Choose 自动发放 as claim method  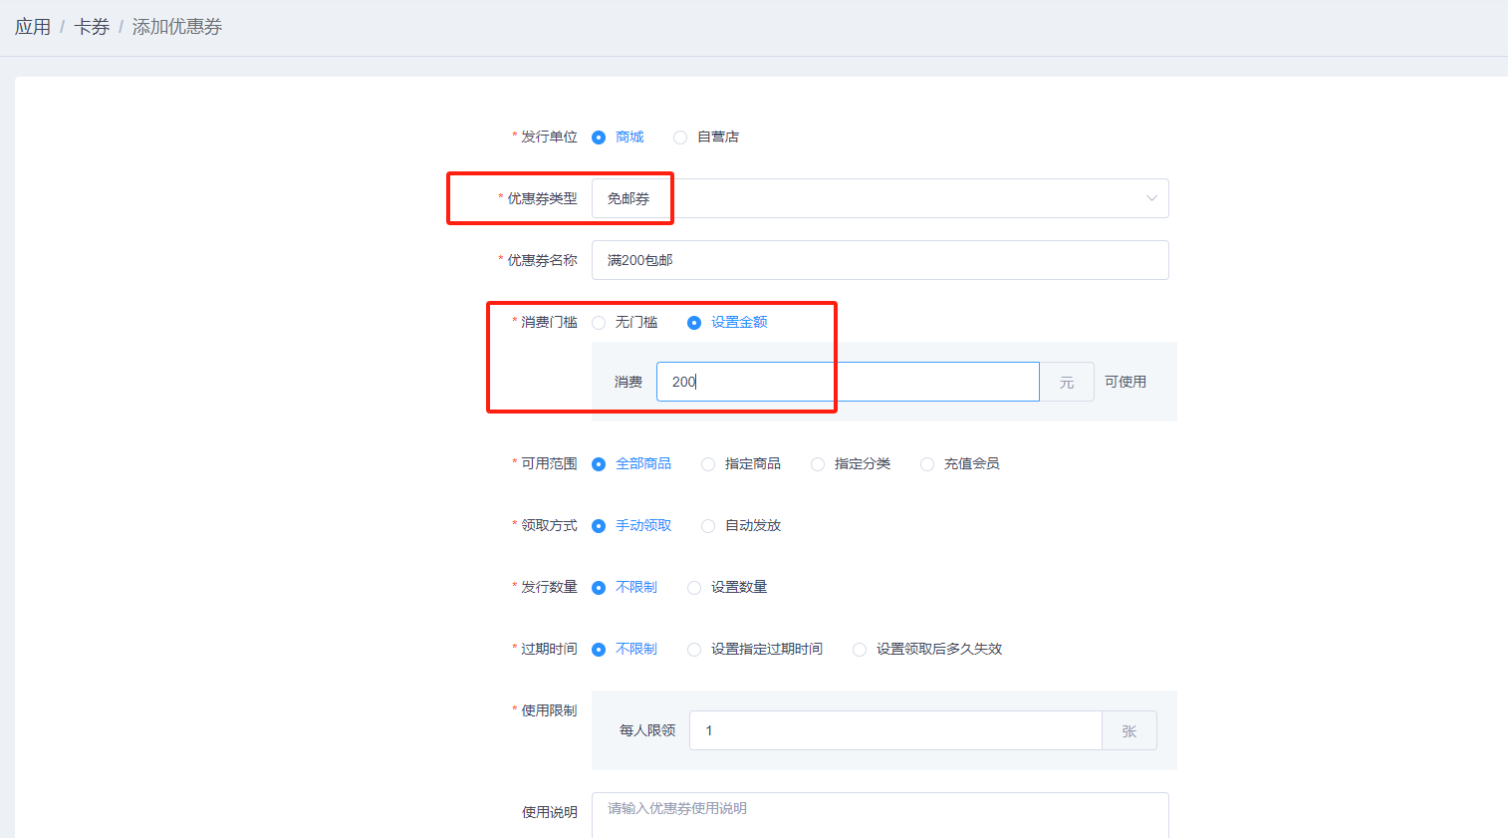click(x=708, y=526)
